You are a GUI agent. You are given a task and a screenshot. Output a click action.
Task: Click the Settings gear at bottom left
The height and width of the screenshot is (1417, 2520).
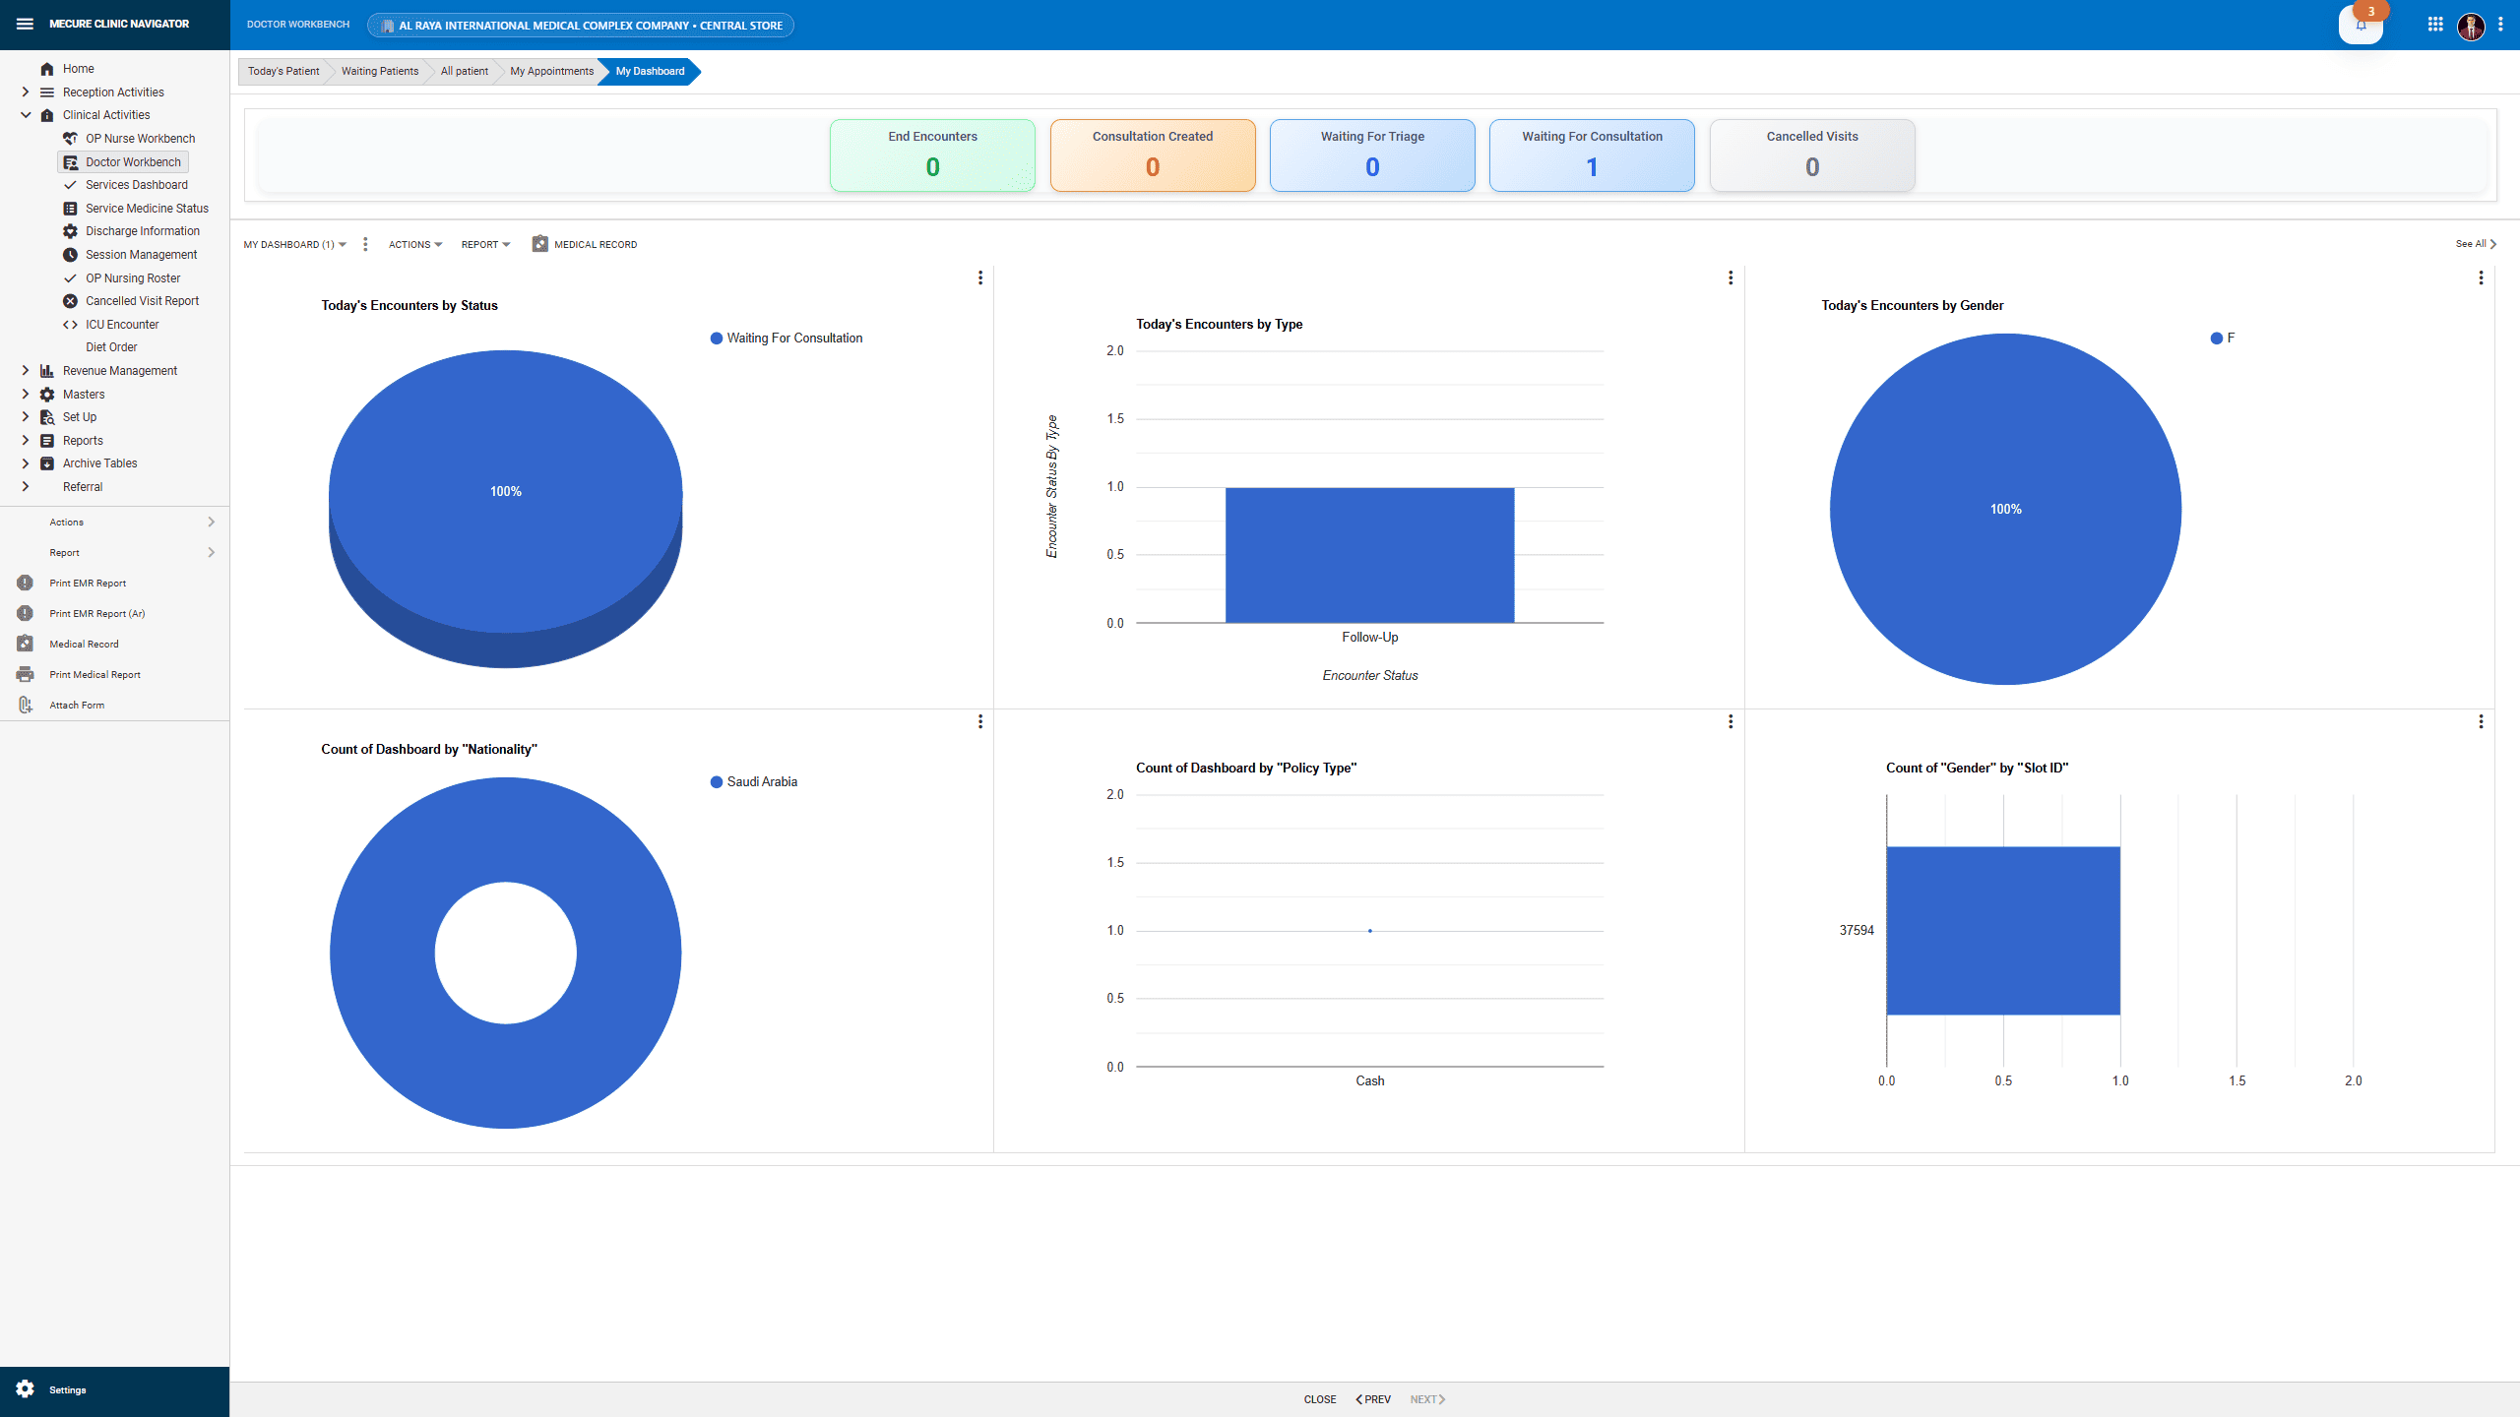click(24, 1389)
